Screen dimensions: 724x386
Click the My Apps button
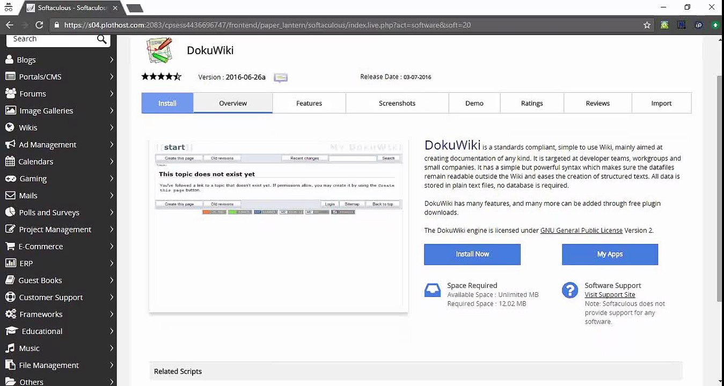(x=610, y=254)
